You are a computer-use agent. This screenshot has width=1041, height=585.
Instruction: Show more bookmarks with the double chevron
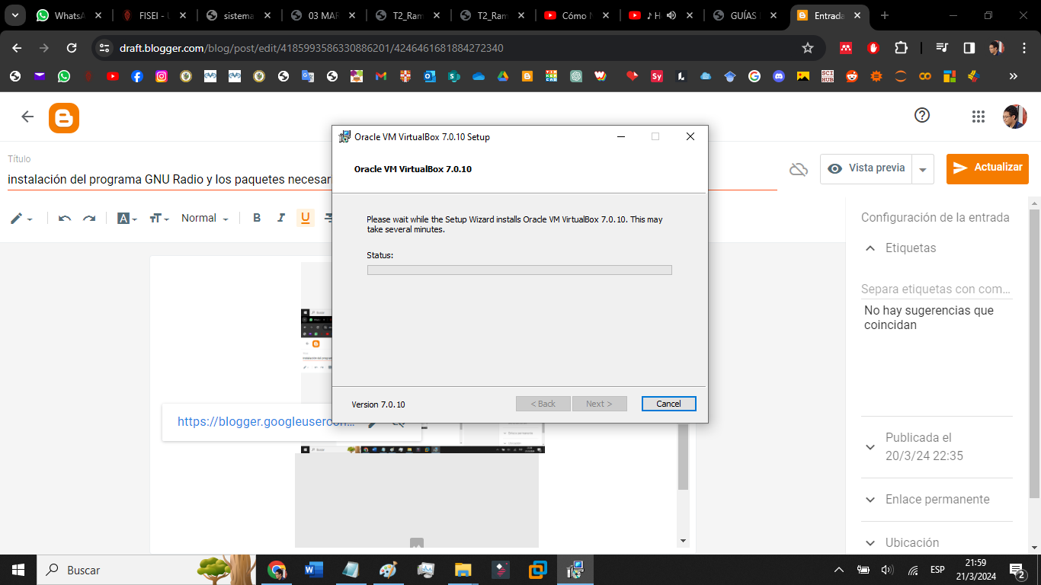click(1013, 76)
